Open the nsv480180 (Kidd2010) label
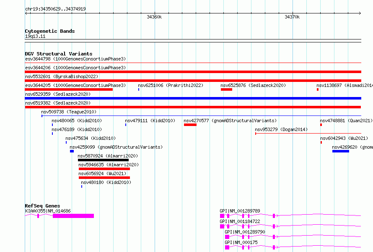The height and width of the screenshot is (252, 373). click(x=106, y=182)
